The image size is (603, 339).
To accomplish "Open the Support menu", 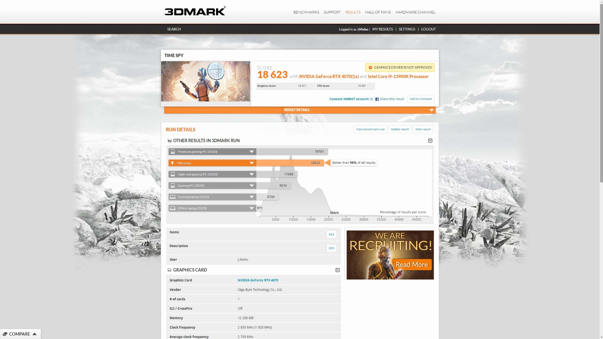I will [332, 12].
